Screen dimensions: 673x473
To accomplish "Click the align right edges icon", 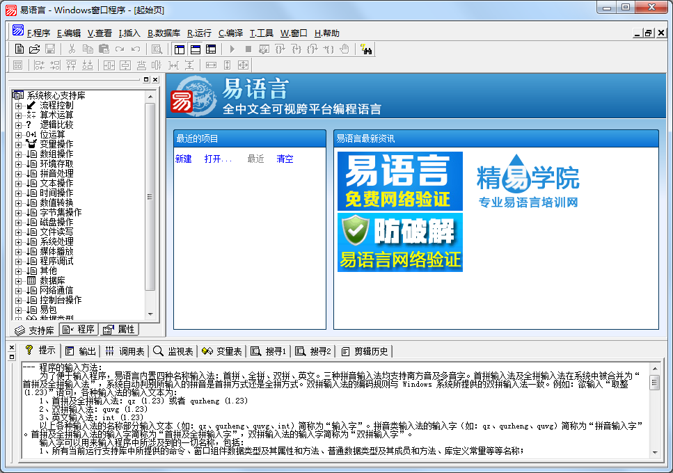I will tap(55, 65).
